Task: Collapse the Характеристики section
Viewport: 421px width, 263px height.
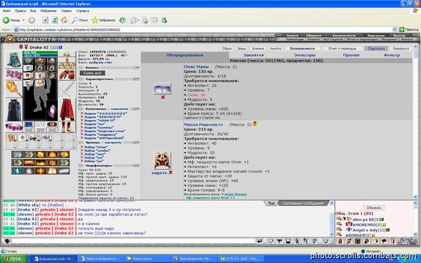Action: point(81,79)
